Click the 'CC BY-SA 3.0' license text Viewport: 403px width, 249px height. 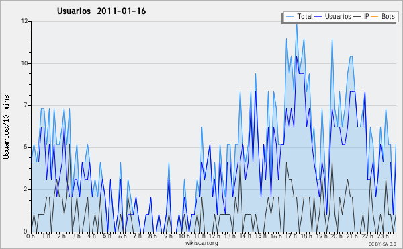[382, 244]
